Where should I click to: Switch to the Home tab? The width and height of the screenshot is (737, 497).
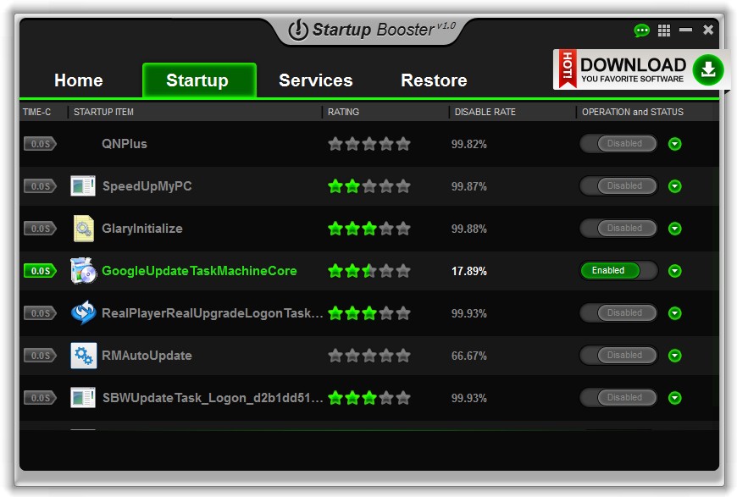[79, 80]
